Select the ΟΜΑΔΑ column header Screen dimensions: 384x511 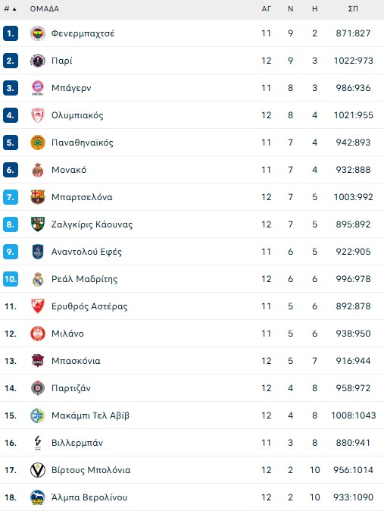pos(45,9)
